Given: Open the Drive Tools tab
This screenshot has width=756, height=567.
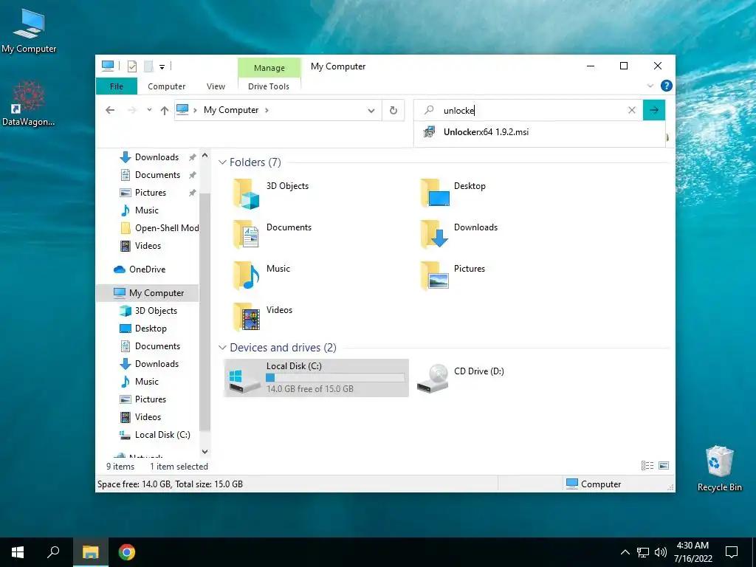Looking at the screenshot, I should tap(269, 86).
